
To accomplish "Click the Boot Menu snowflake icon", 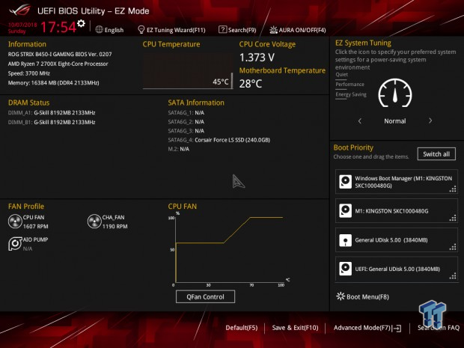I will [x=341, y=296].
